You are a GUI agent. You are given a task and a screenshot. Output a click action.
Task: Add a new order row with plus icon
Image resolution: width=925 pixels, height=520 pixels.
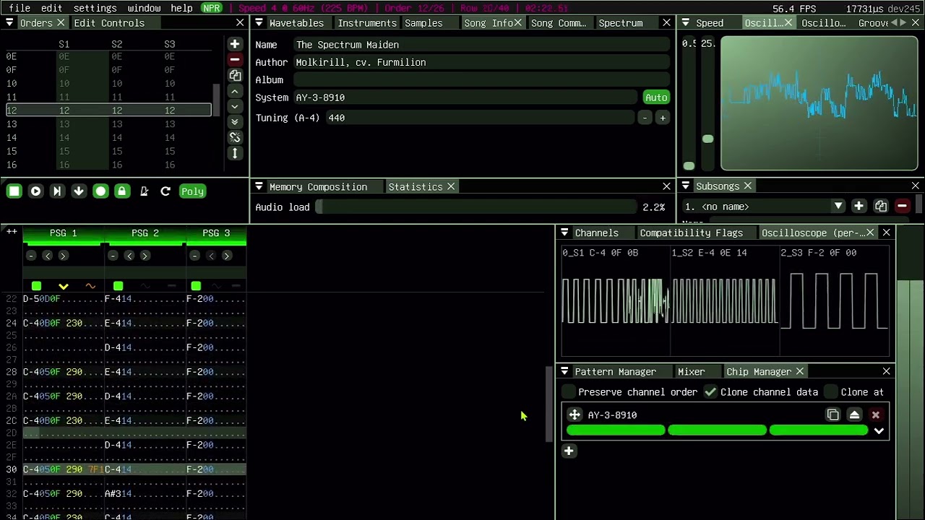(235, 44)
